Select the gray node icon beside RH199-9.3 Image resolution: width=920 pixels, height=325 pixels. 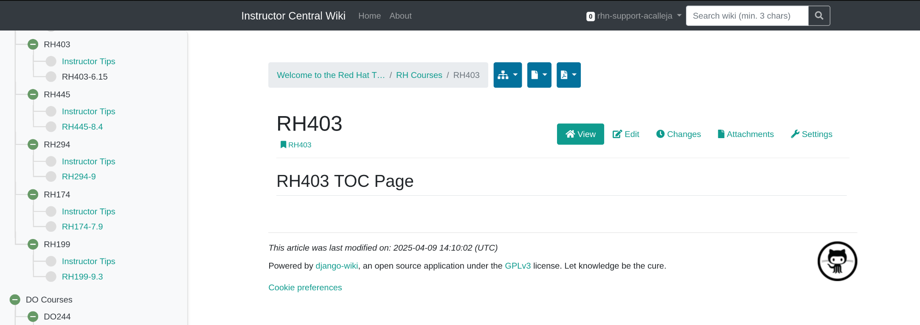point(51,276)
